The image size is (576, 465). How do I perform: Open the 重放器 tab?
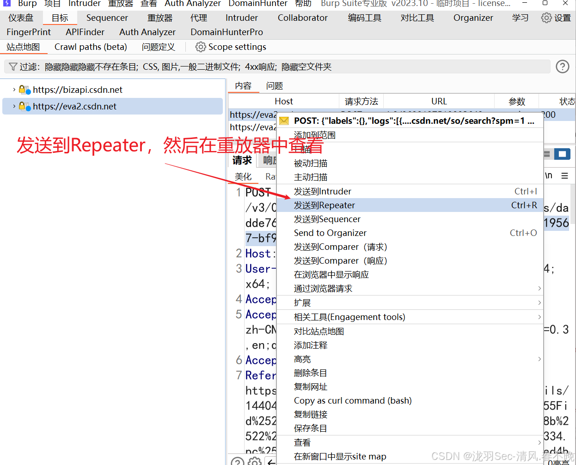(x=160, y=18)
